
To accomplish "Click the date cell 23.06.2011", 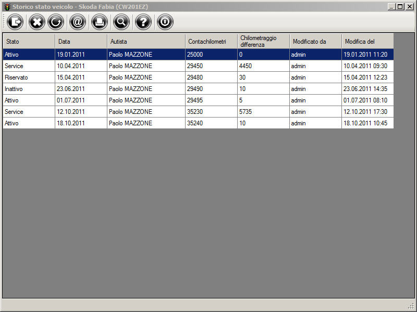I will point(81,88).
